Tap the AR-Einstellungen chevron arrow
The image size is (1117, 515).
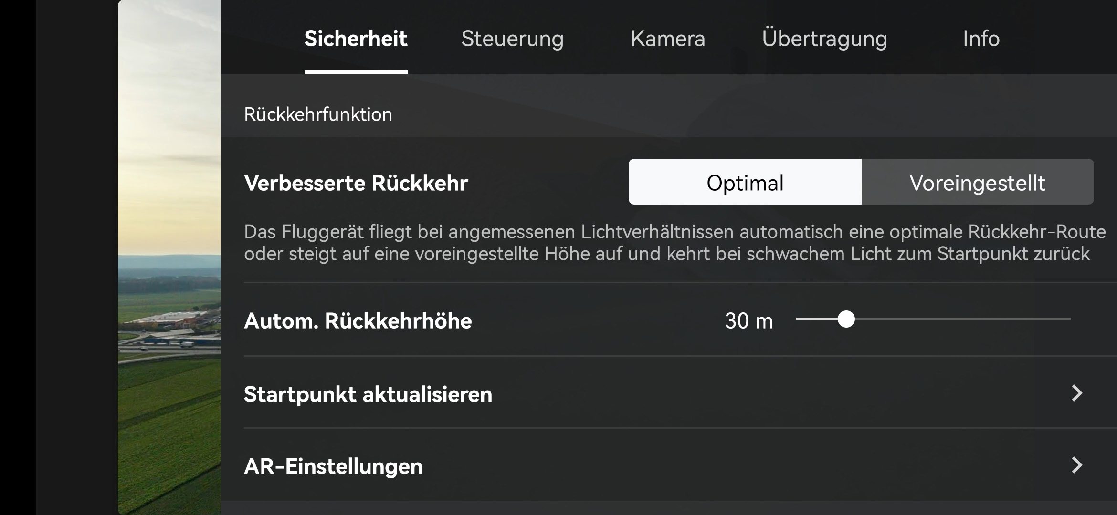[x=1077, y=465]
